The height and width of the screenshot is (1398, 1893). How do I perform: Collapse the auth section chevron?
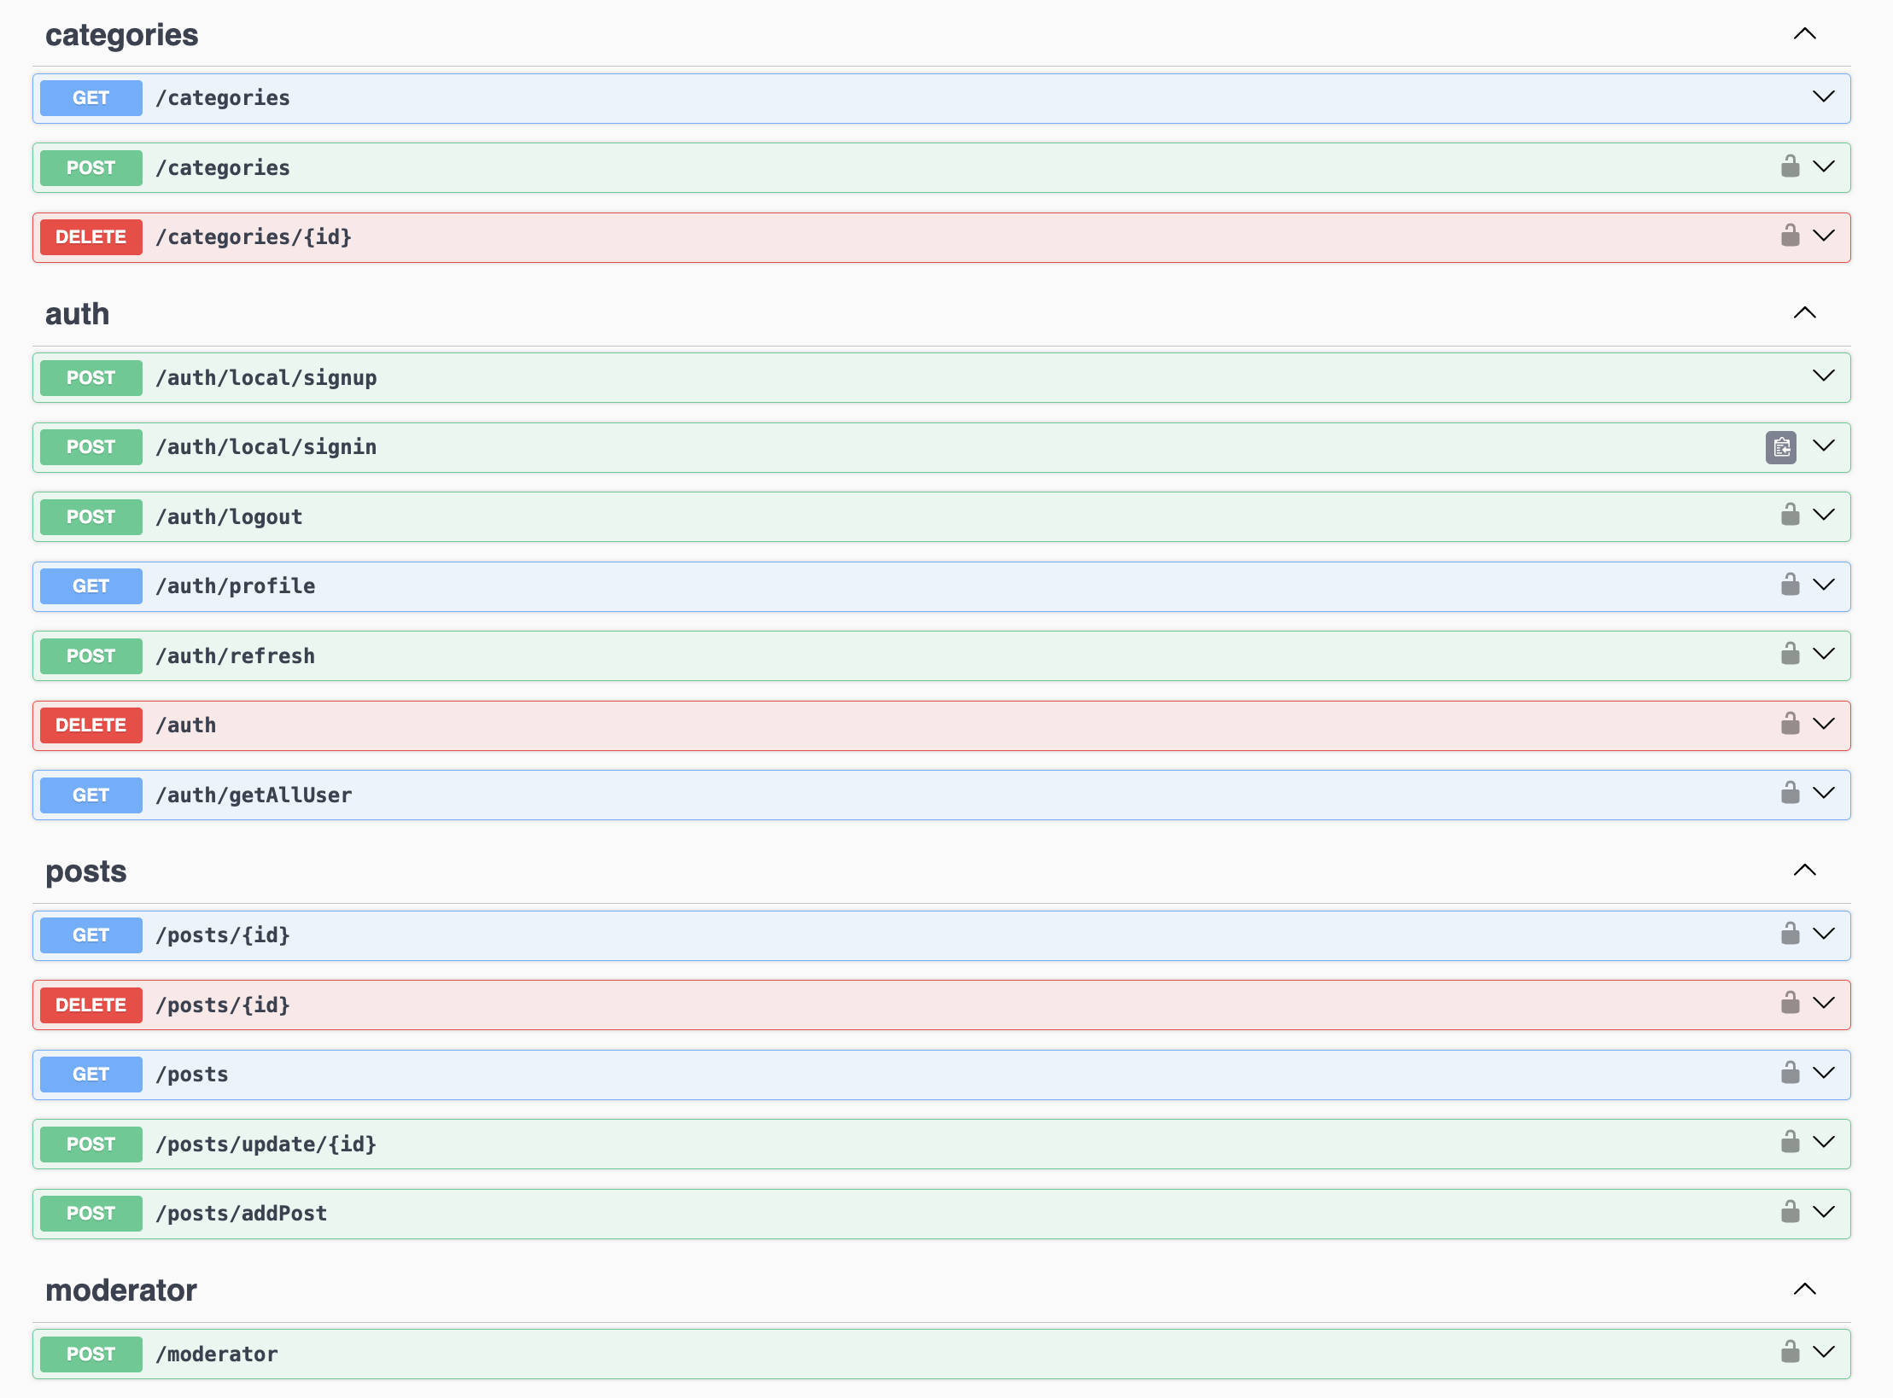tap(1804, 313)
